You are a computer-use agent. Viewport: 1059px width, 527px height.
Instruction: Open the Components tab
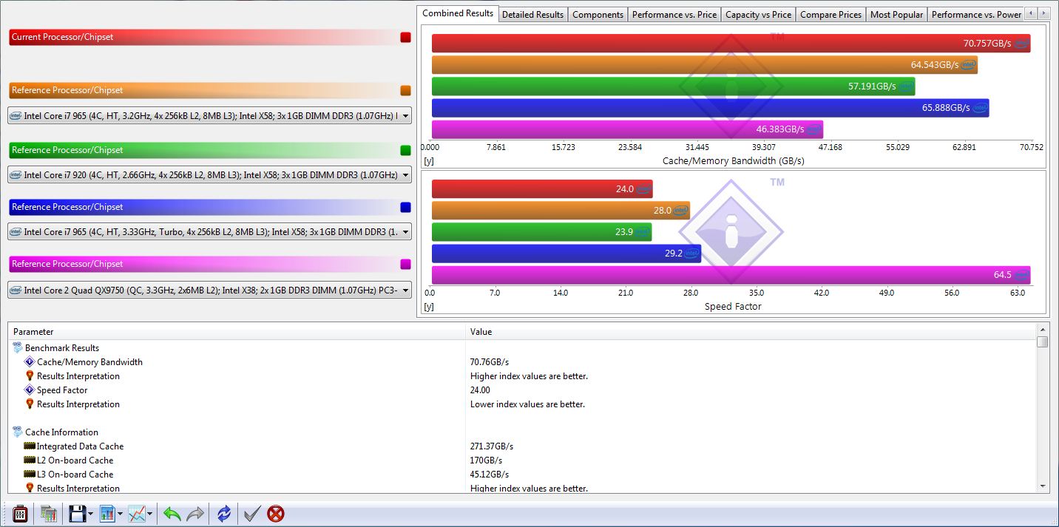598,15
